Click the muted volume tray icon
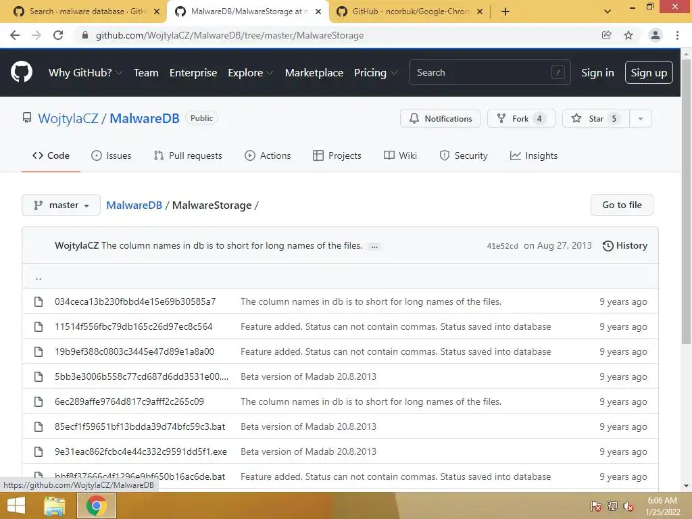Screen dimensions: 692x519 coord(628,505)
